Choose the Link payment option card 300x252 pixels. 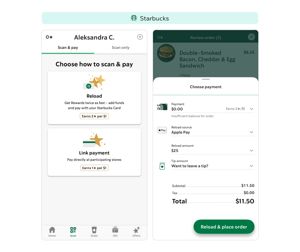pos(94,152)
